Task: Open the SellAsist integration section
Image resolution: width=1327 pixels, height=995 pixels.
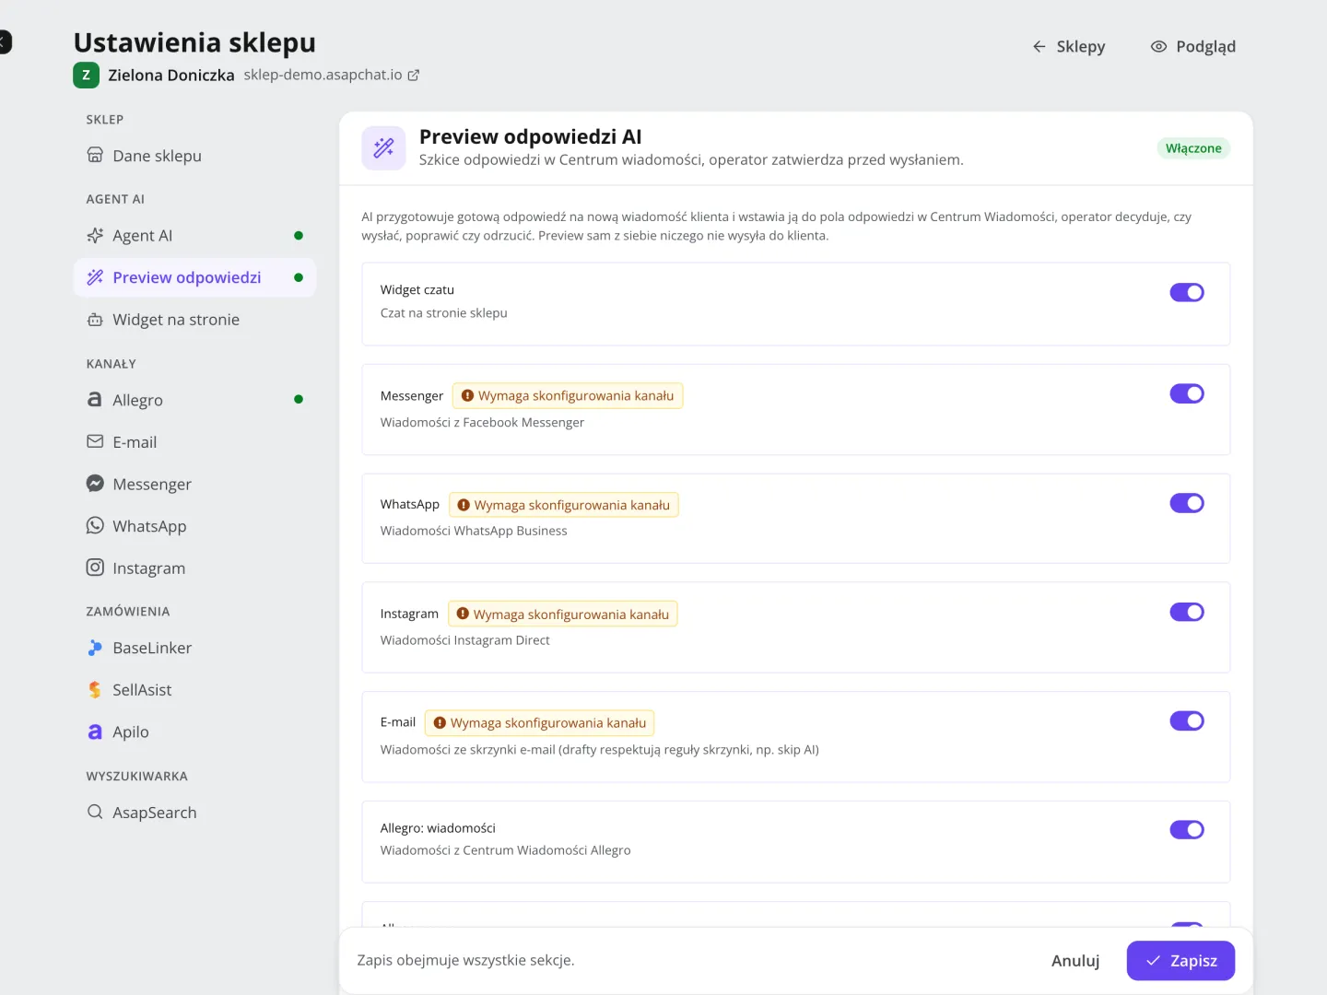Action: pos(194,690)
